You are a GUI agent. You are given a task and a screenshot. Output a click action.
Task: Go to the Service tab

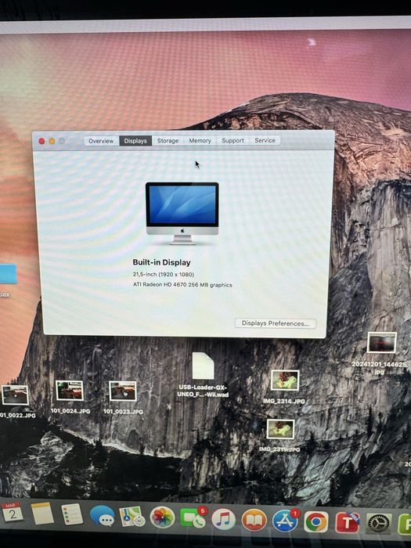click(265, 140)
